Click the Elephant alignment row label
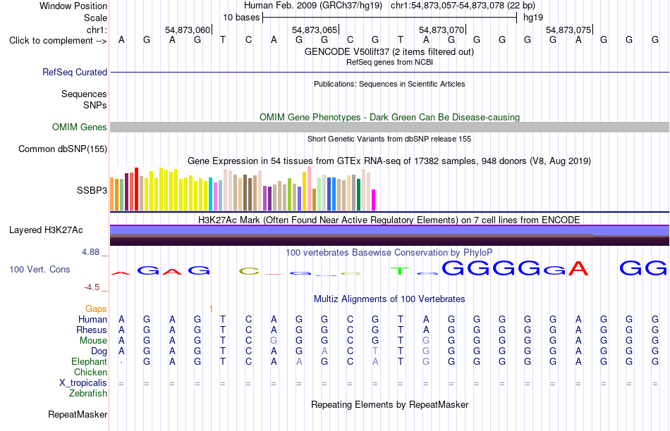Screen dimensions: 670x431 [89, 362]
